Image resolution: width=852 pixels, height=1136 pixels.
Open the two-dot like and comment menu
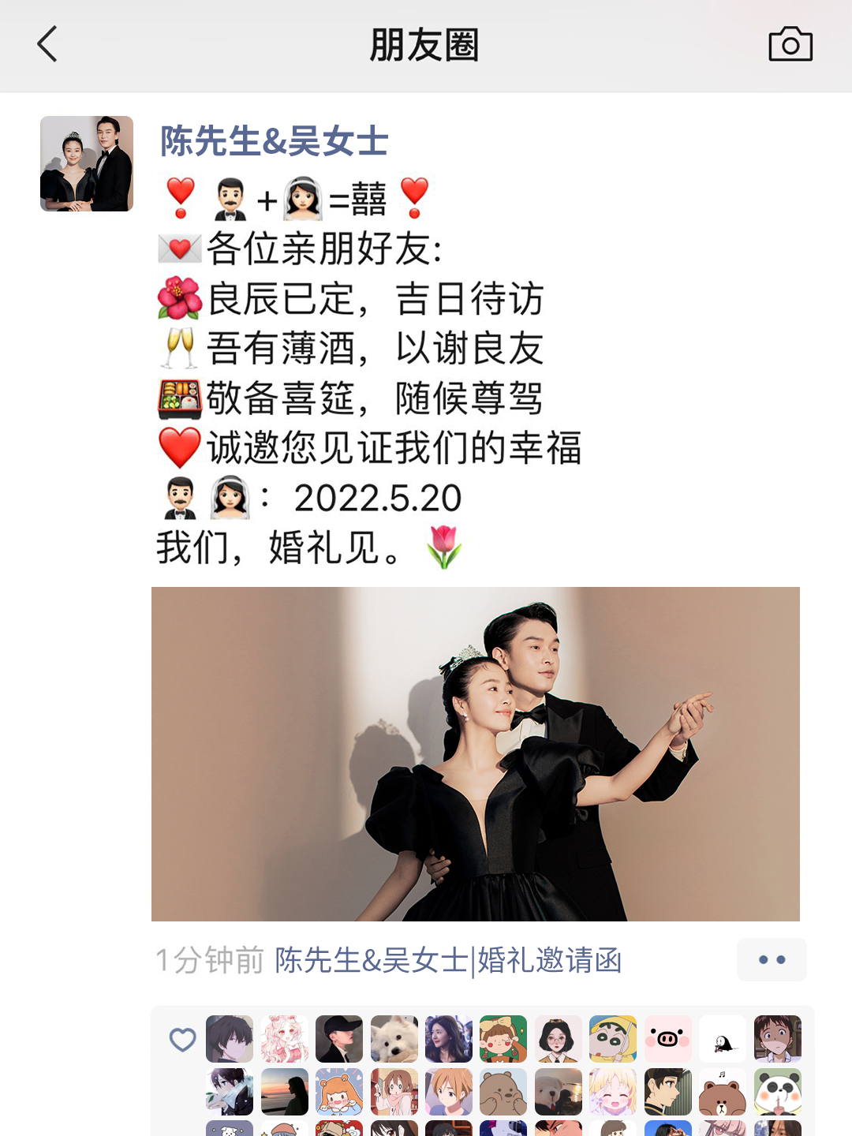coord(772,959)
